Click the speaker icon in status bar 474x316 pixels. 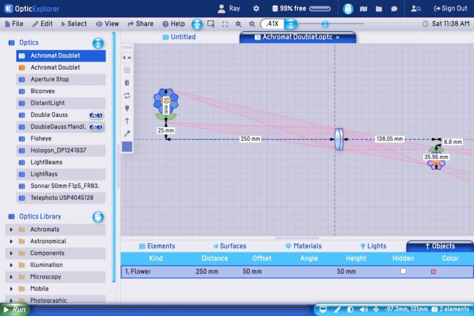[x=363, y=309]
